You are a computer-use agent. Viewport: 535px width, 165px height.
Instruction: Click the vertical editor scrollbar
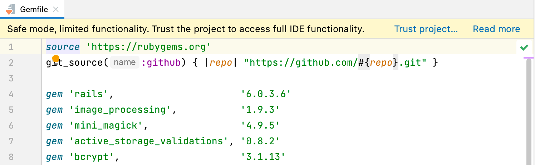(528, 107)
